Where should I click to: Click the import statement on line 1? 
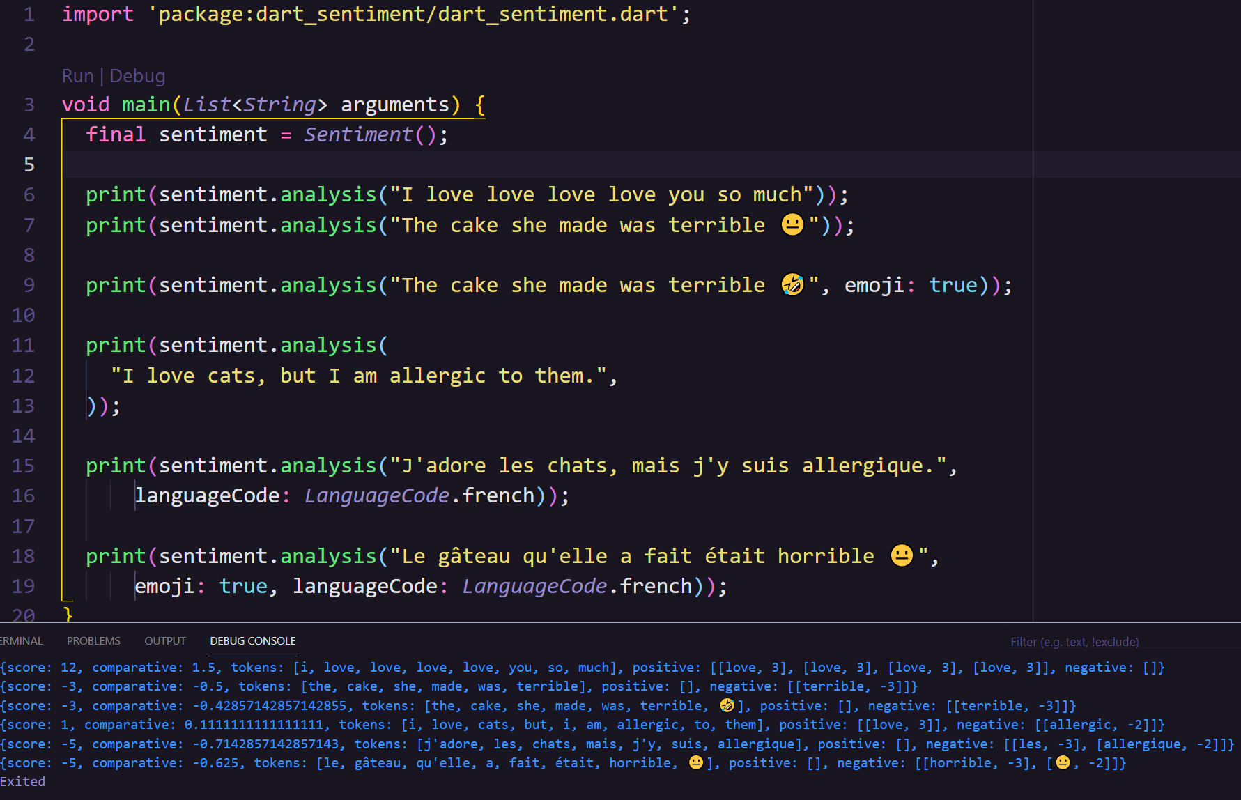click(x=376, y=14)
